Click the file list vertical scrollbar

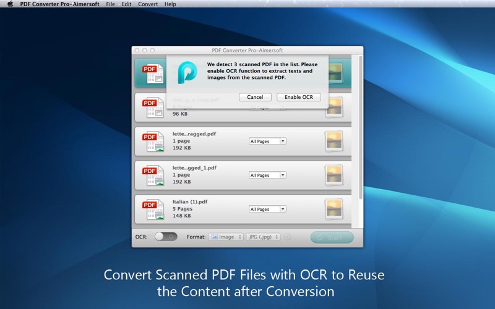pos(361,127)
